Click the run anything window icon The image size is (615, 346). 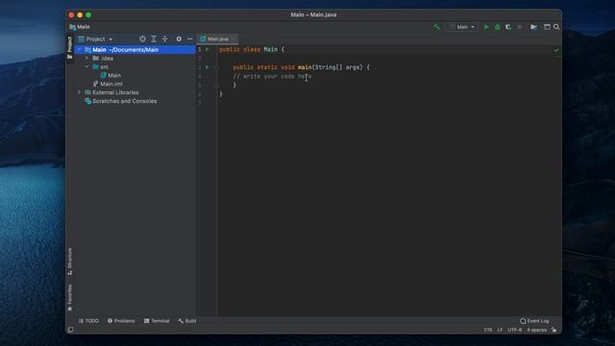(x=547, y=27)
